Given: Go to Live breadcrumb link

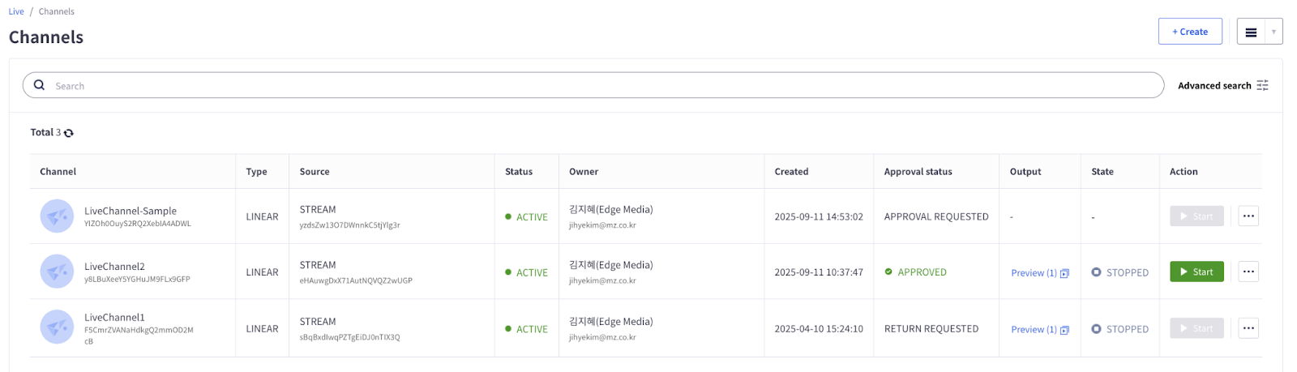Looking at the screenshot, I should click(x=16, y=11).
